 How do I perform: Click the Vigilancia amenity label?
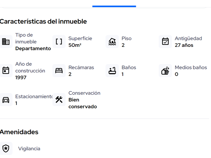tap(29, 149)
